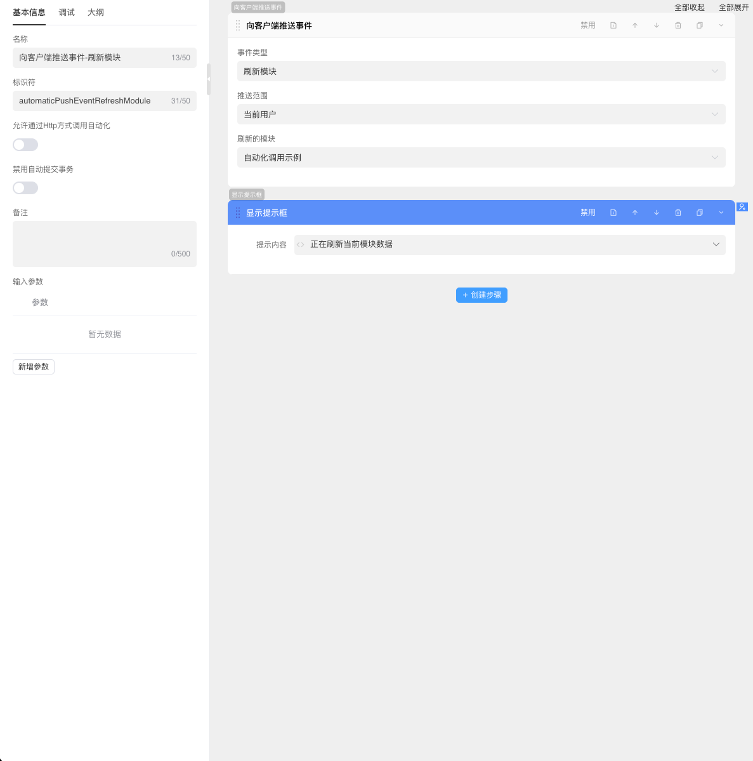This screenshot has height=761, width=753.
Task: Switch to the 调试 tab
Action: click(x=66, y=12)
